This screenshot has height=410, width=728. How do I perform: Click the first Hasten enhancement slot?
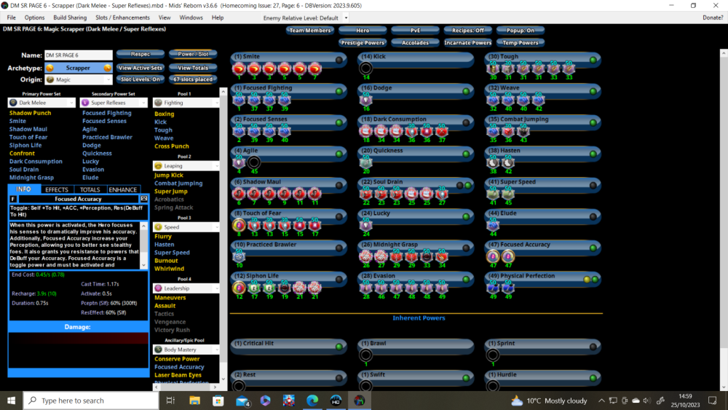click(494, 162)
